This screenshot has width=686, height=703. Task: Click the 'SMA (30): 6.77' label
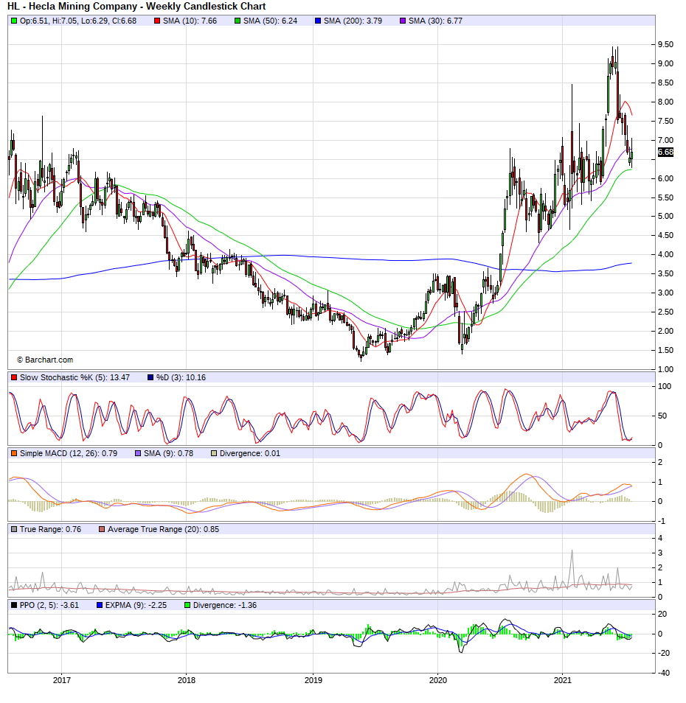435,21
